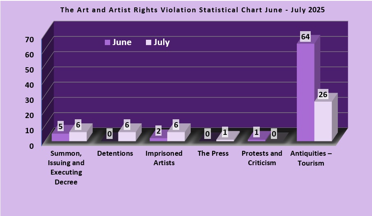
Task: Click the Antiquities – Tourism axis label
Action: click(x=313, y=158)
